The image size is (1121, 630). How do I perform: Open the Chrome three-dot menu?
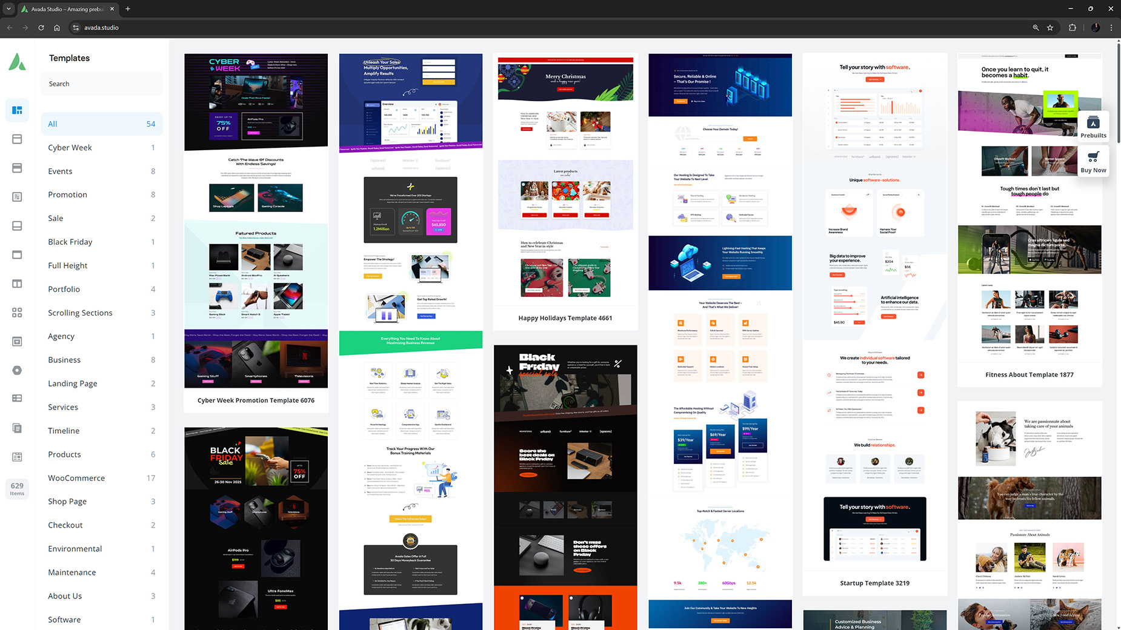pos(1111,27)
